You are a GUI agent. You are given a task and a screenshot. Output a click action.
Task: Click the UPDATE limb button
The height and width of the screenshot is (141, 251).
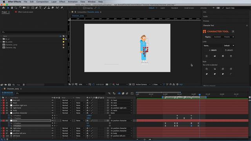click(x=229, y=50)
